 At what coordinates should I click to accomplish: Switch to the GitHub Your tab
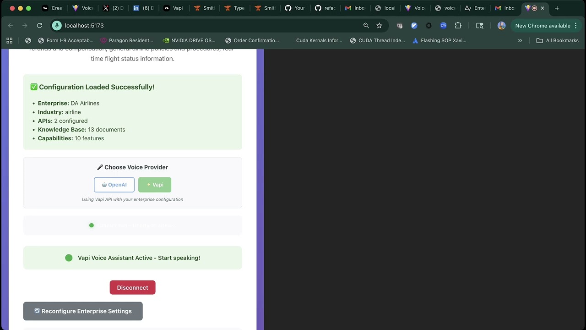coord(294,8)
